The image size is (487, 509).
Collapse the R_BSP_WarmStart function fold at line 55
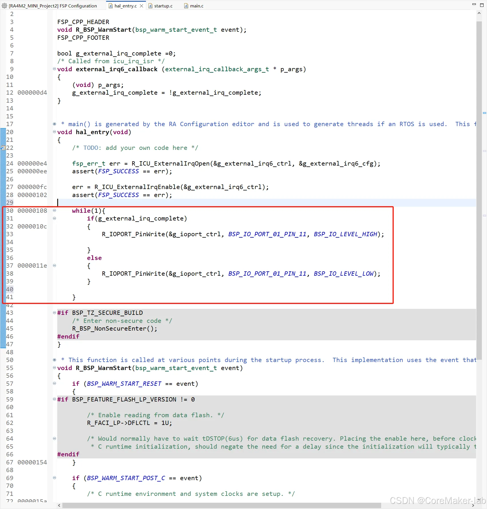coord(54,368)
